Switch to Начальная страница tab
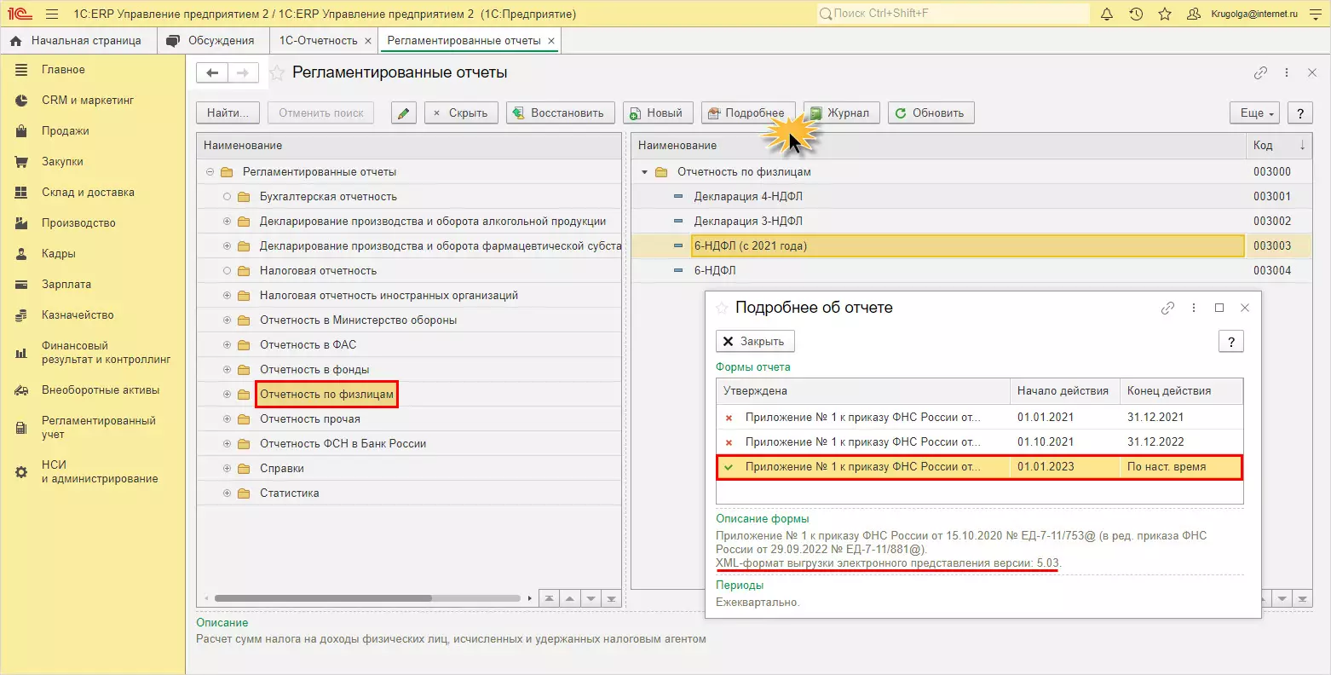The image size is (1331, 675). pos(77,40)
